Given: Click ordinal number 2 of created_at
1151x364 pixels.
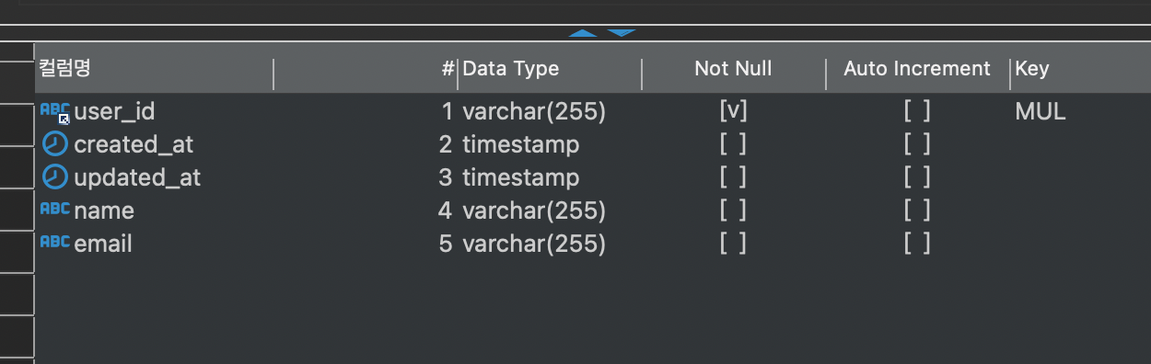Looking at the screenshot, I should click(446, 144).
